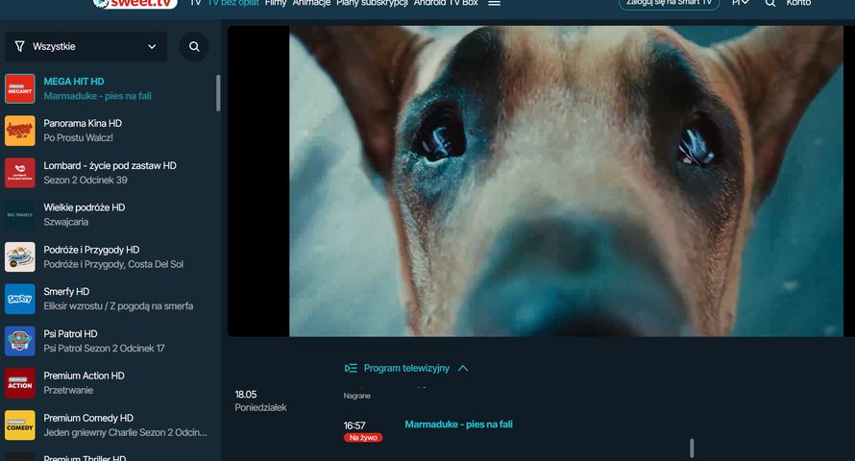
Task: Select the Smerfy HD channel logo
Action: pyautogui.click(x=20, y=299)
